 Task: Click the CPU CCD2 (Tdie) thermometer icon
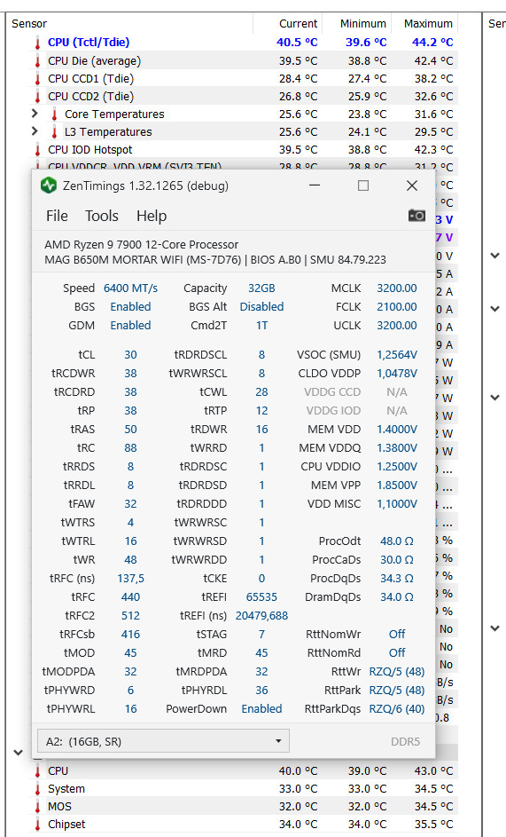(37, 97)
